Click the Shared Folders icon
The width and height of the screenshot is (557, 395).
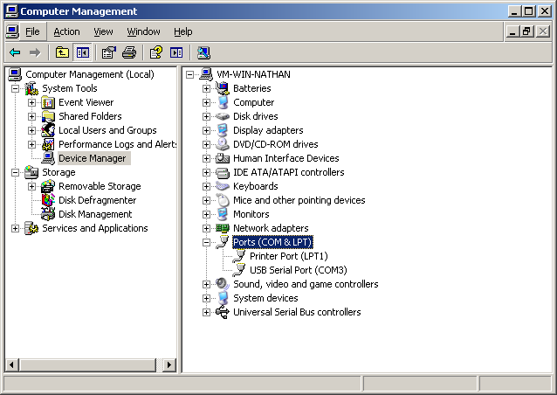[x=48, y=116]
